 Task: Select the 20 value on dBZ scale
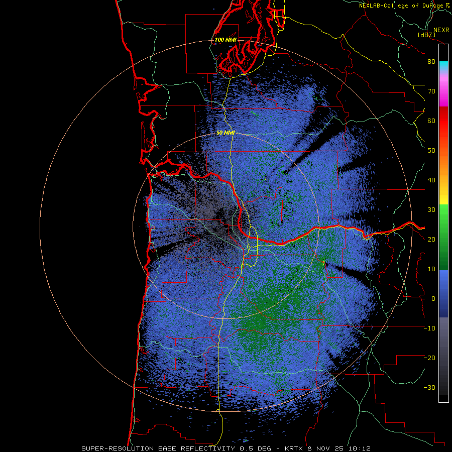point(431,240)
